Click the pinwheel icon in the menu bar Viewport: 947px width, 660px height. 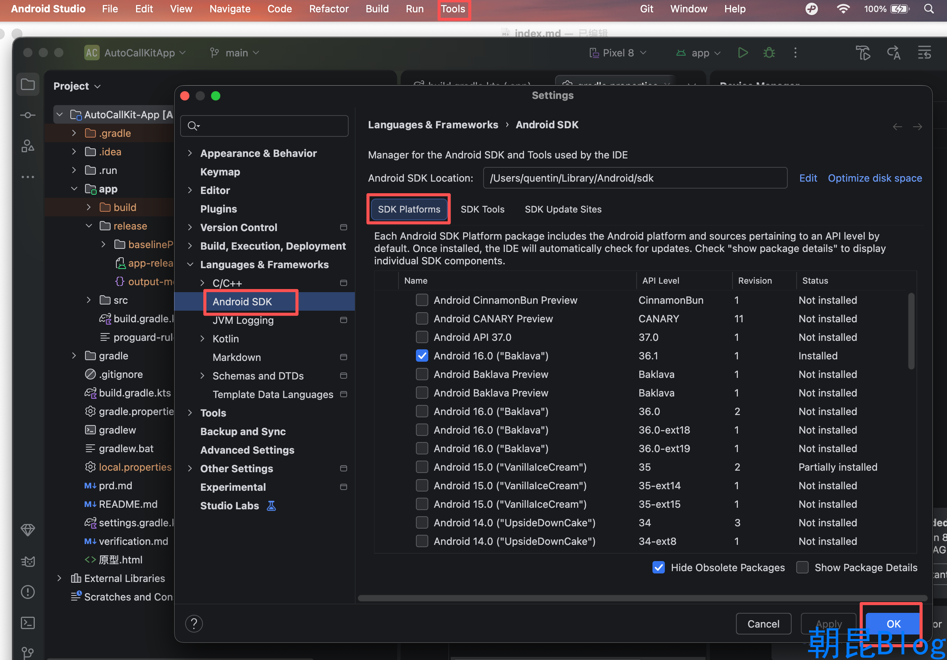[x=811, y=9]
